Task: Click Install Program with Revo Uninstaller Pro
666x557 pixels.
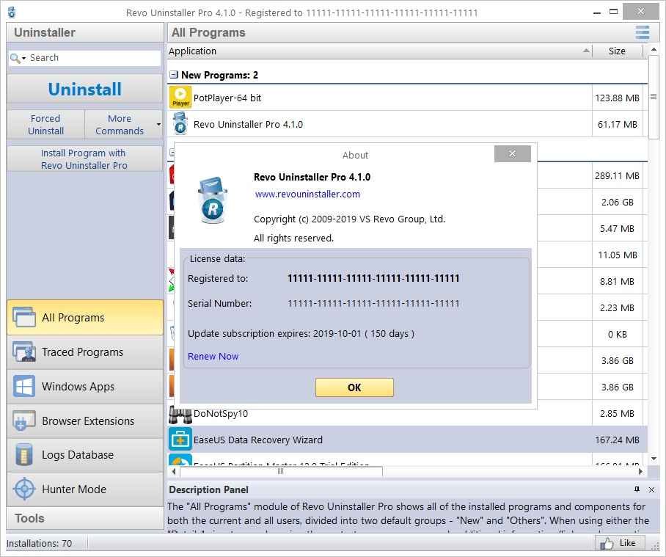Action: [x=84, y=159]
